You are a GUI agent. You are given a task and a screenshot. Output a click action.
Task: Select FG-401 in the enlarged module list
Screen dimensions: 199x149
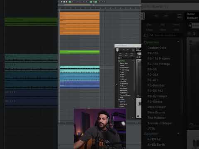coord(153,80)
